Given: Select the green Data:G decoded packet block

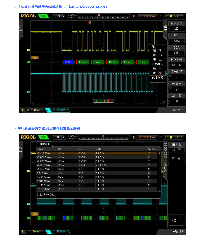Looking at the screenshot, I should pos(113,62).
